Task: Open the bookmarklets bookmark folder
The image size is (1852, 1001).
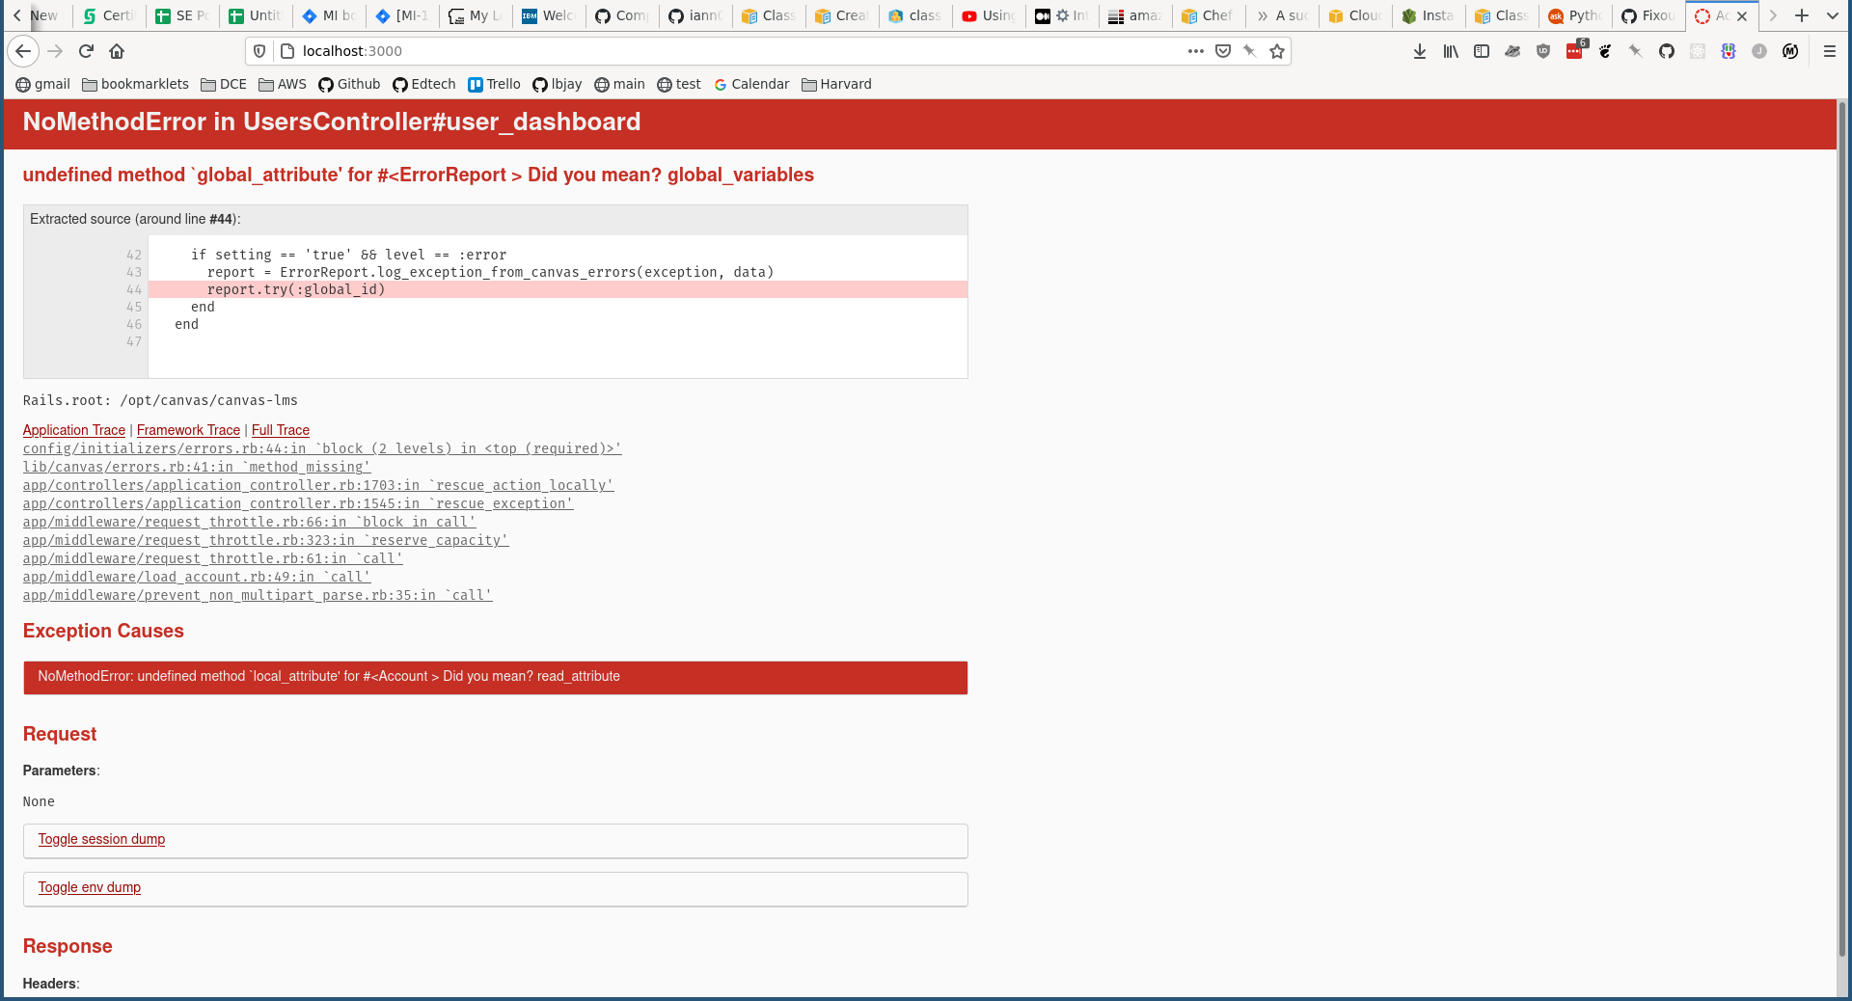Action: (136, 84)
